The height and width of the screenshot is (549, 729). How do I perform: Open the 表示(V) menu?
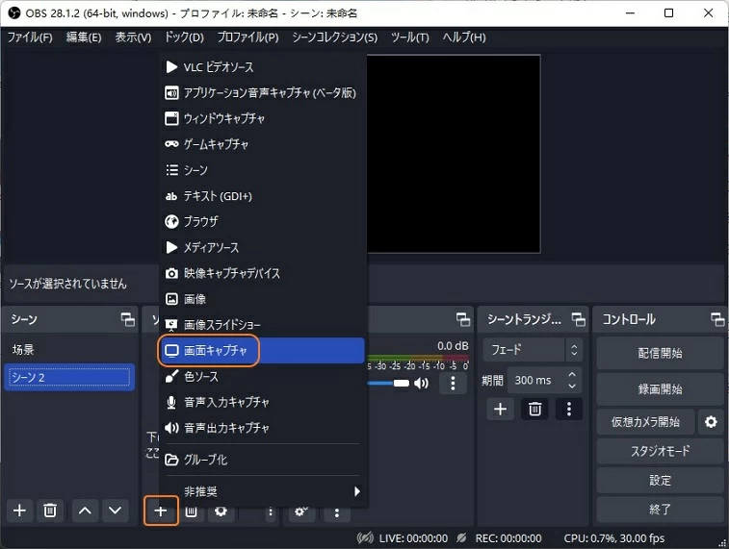click(133, 37)
